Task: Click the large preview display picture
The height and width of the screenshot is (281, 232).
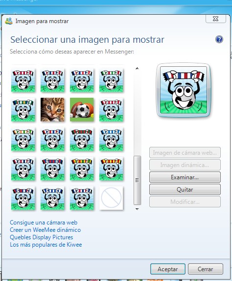Action: 184,90
